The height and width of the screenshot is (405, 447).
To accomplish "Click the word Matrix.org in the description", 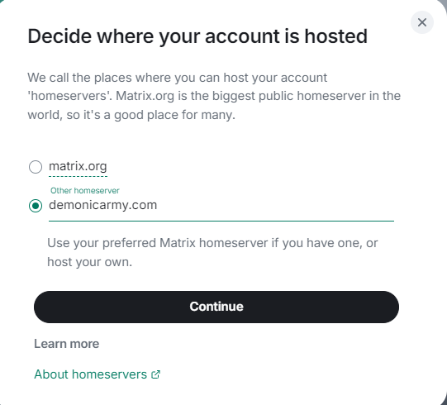I will (145, 96).
